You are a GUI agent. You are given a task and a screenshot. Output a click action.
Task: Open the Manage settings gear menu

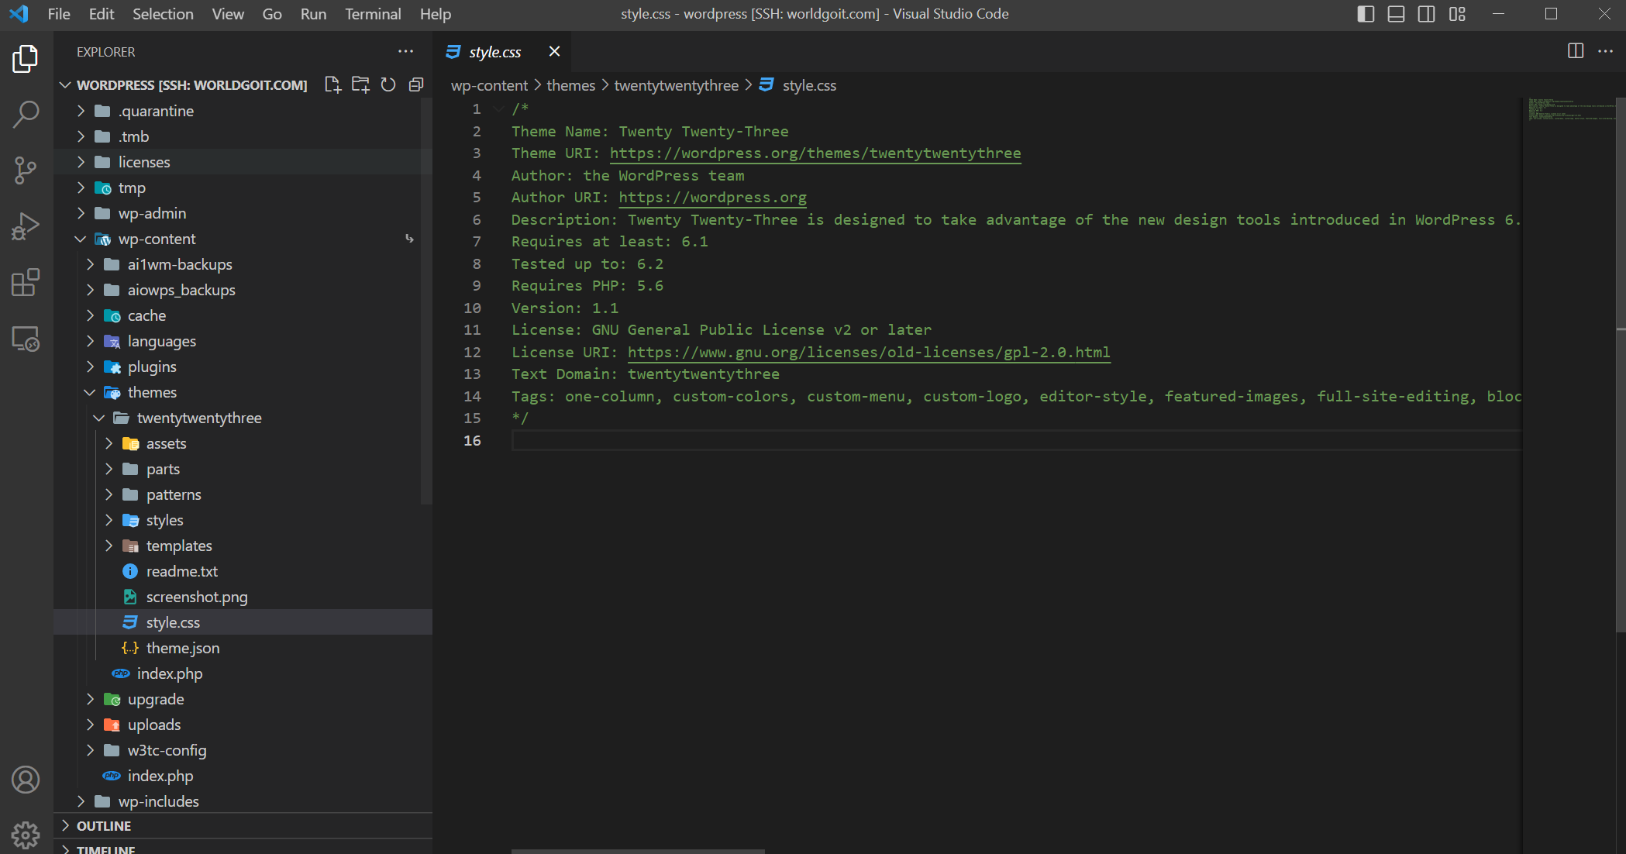(26, 835)
